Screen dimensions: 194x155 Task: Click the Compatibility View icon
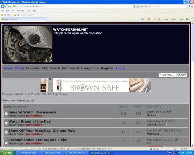[138, 6]
